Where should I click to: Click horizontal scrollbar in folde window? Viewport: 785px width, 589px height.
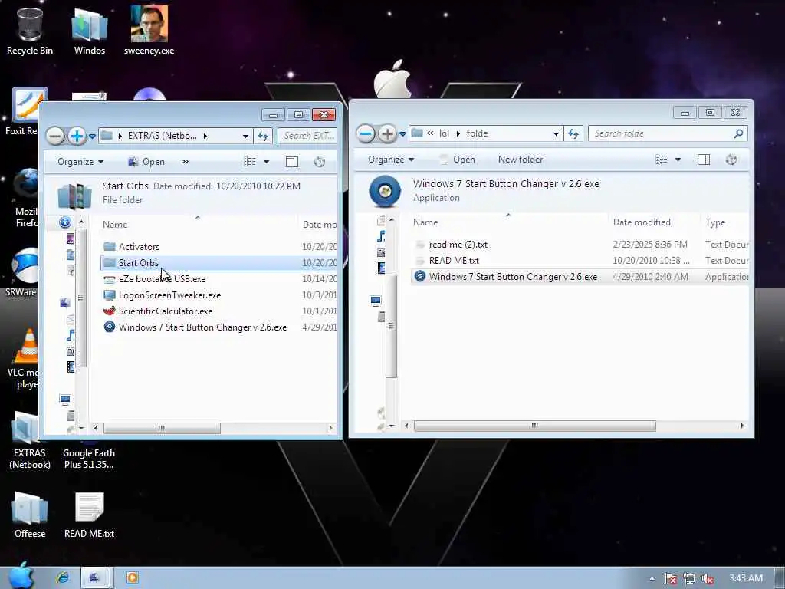point(534,426)
